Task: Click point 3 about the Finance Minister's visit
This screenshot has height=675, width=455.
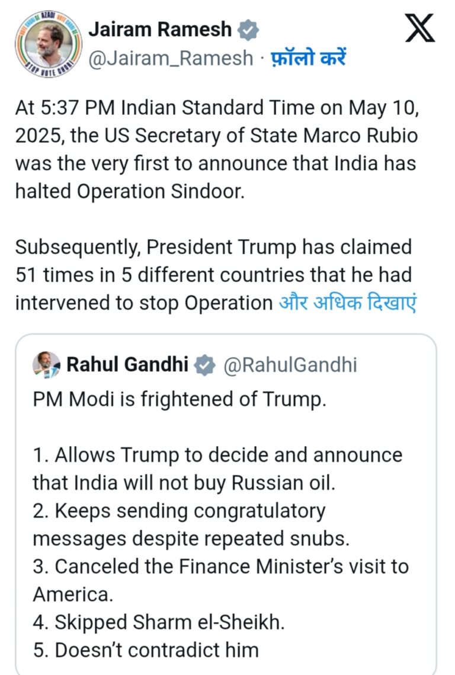Action: (x=220, y=580)
